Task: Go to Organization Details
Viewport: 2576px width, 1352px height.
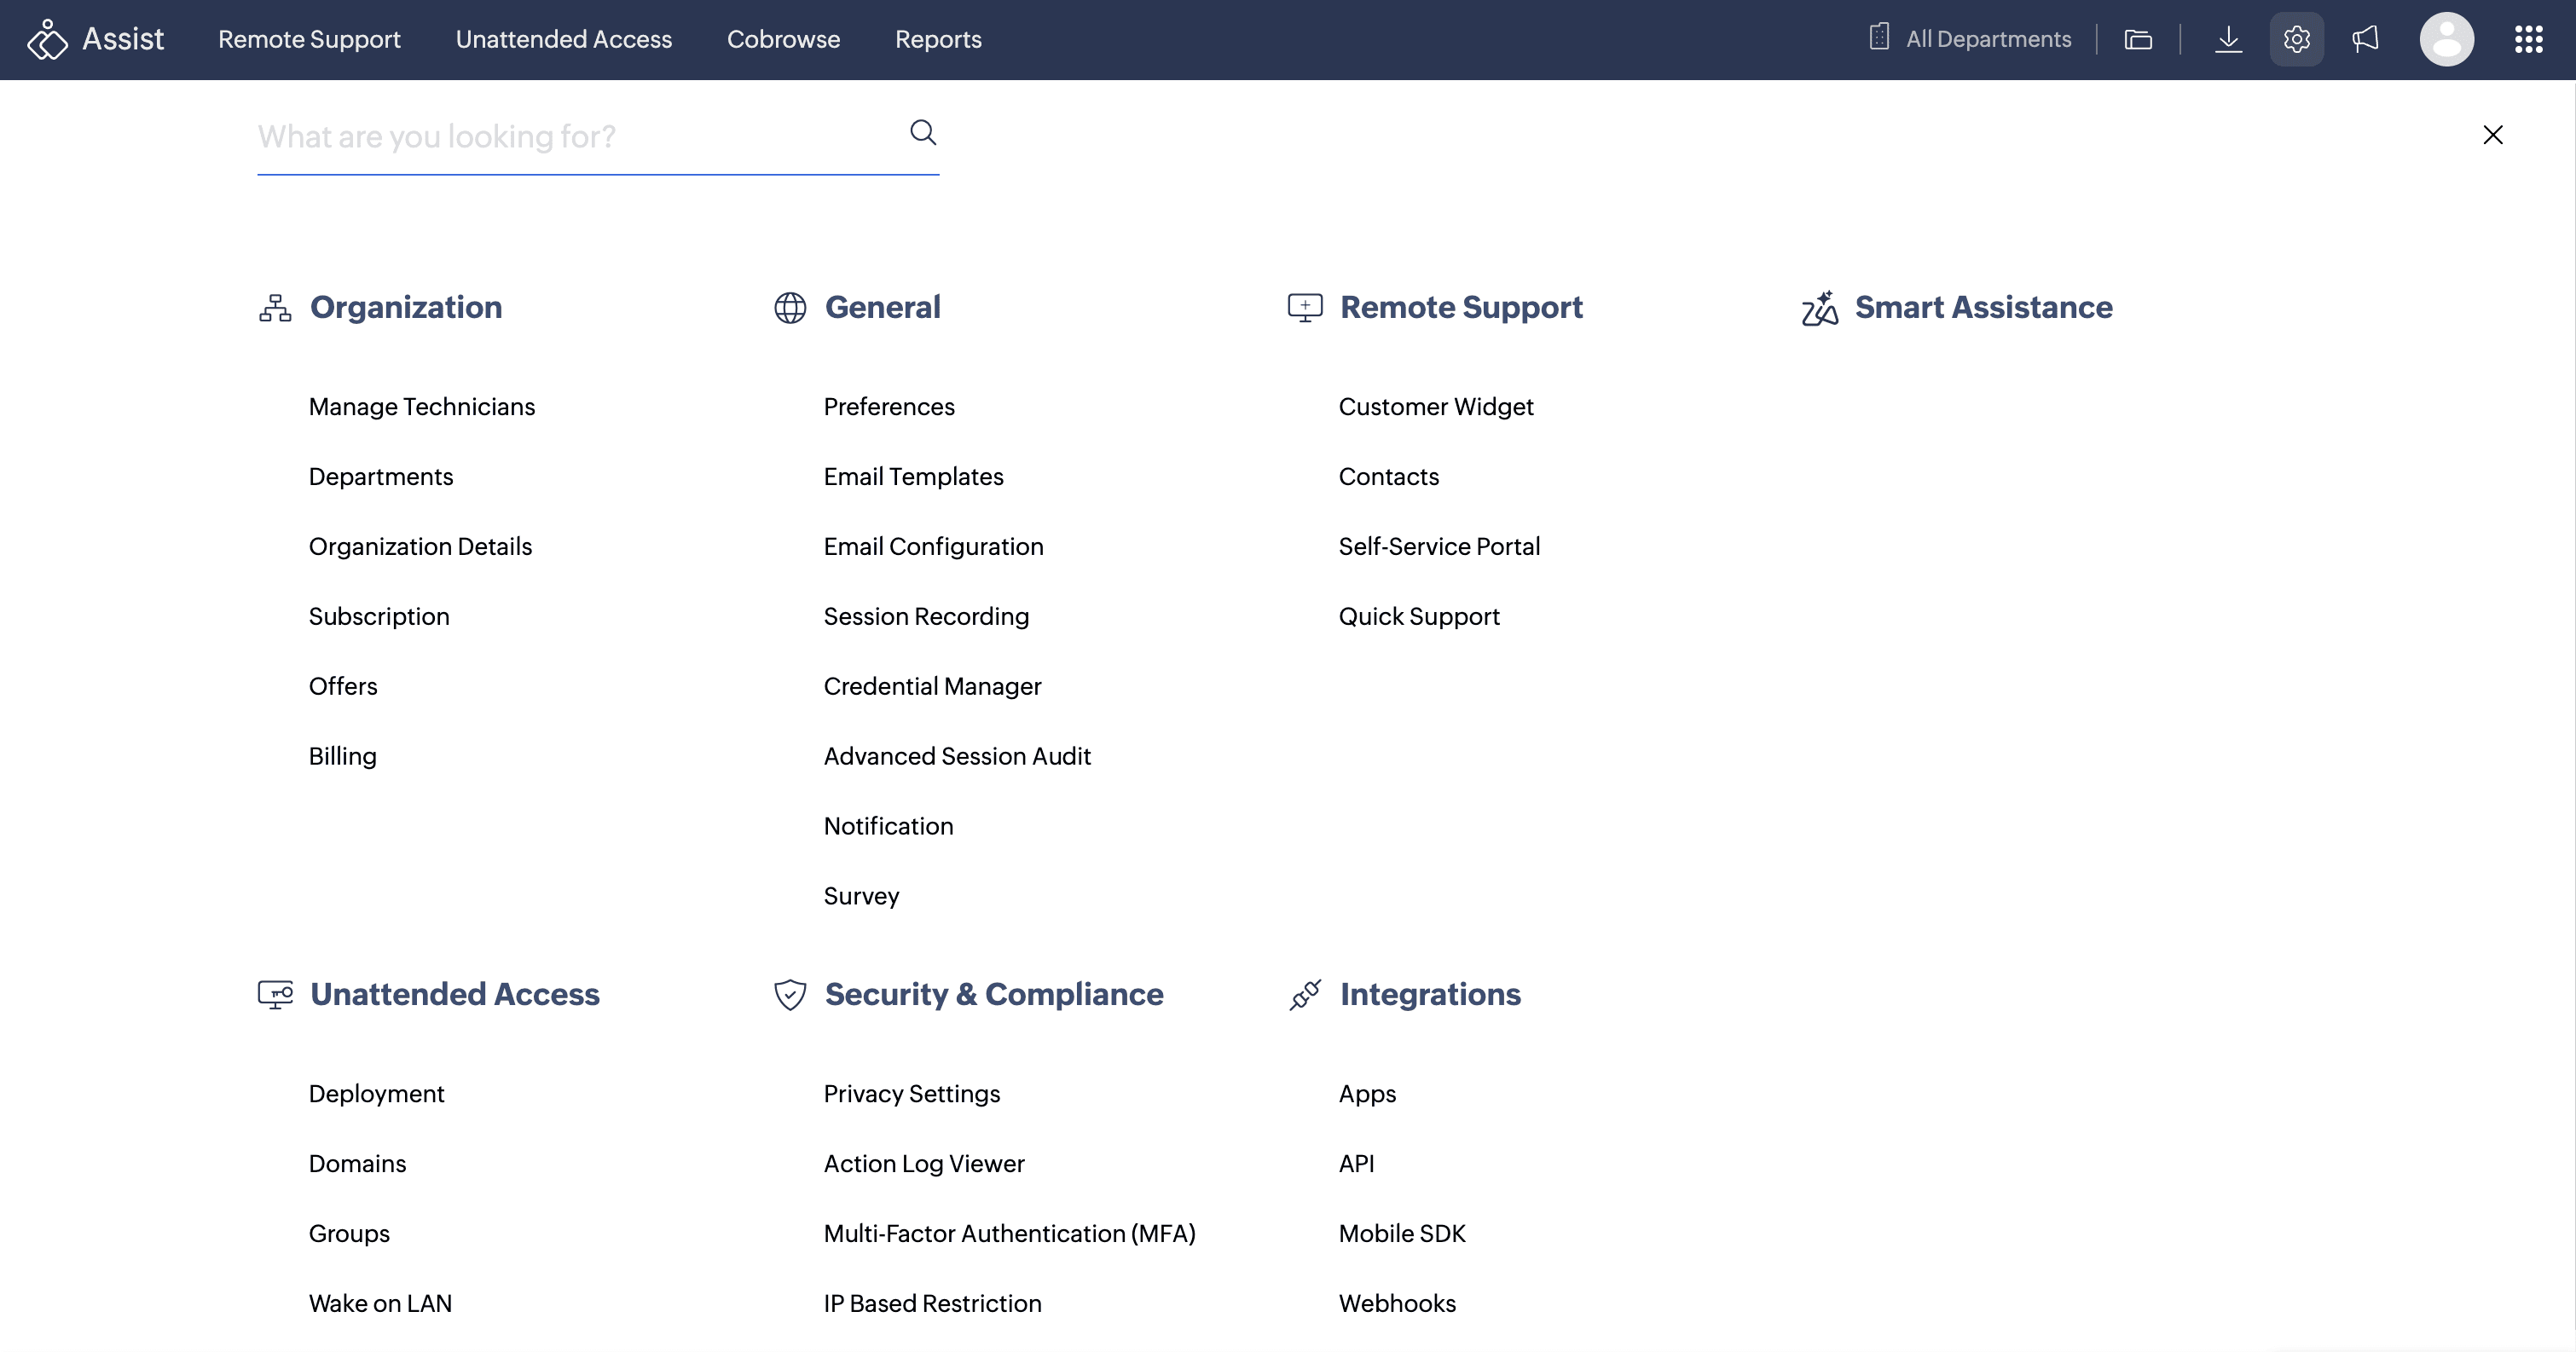Action: tap(420, 547)
